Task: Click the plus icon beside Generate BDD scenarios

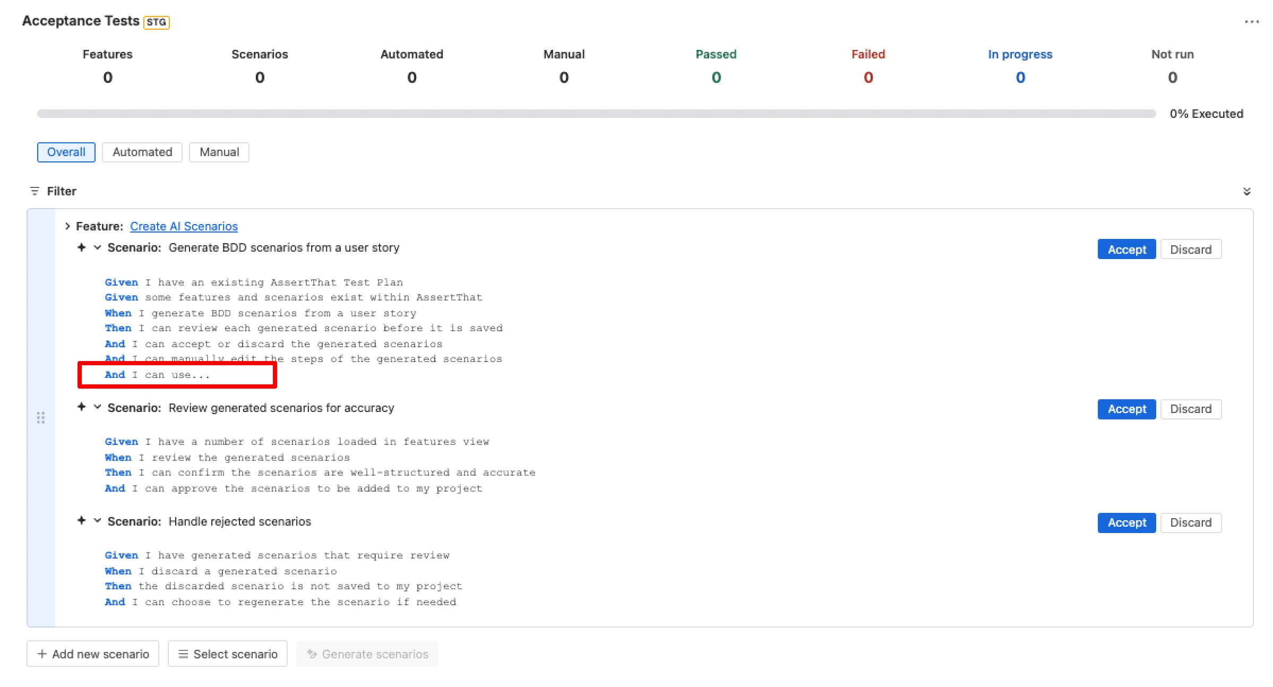Action: [x=81, y=247]
